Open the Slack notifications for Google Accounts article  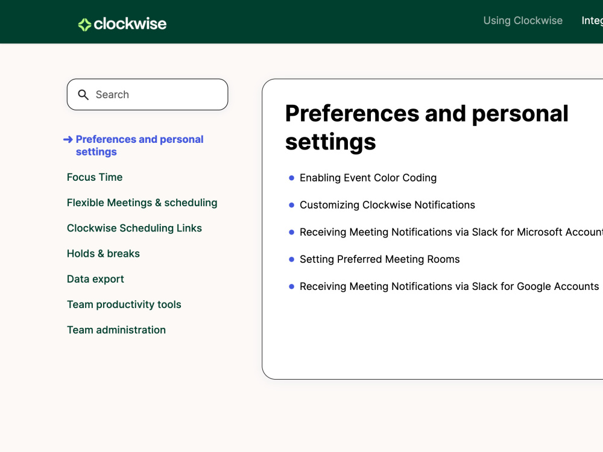pos(449,286)
